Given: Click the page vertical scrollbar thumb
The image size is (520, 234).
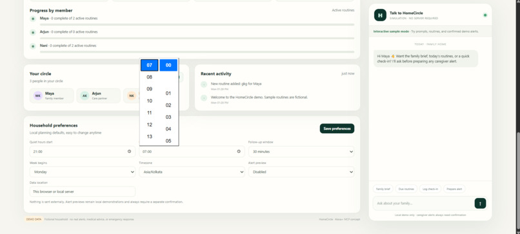Looking at the screenshot, I should click(518, 181).
